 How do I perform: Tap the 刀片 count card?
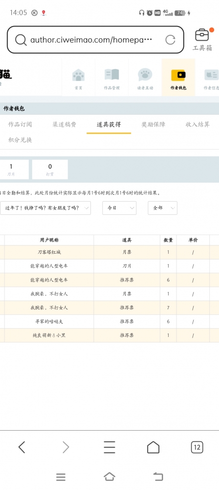[14, 170]
